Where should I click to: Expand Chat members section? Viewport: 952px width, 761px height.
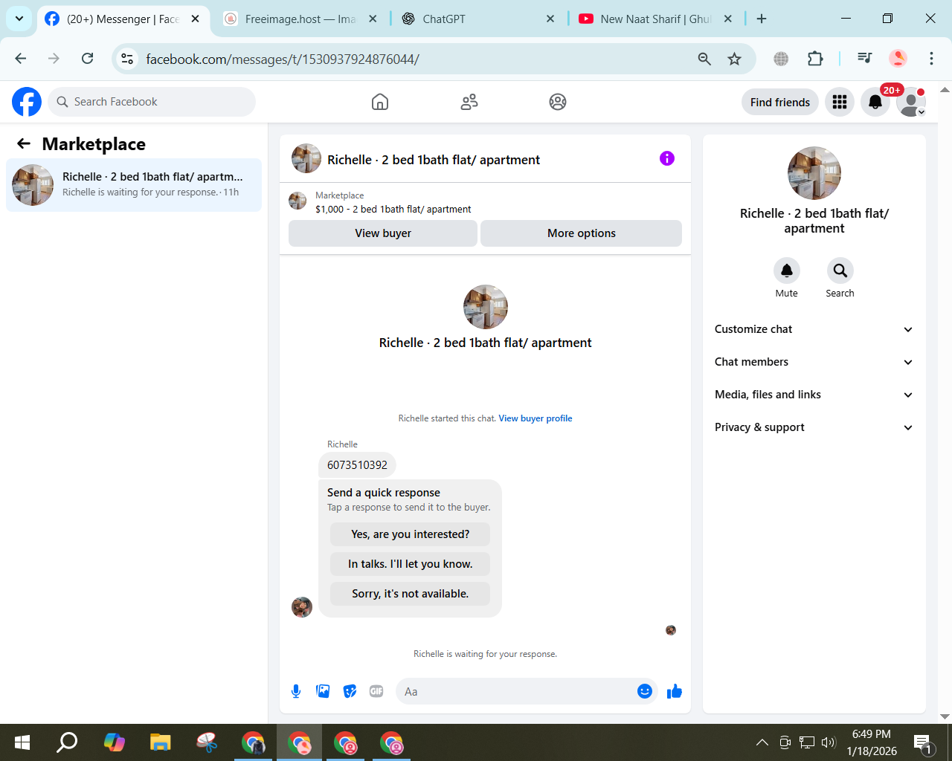[x=814, y=362]
